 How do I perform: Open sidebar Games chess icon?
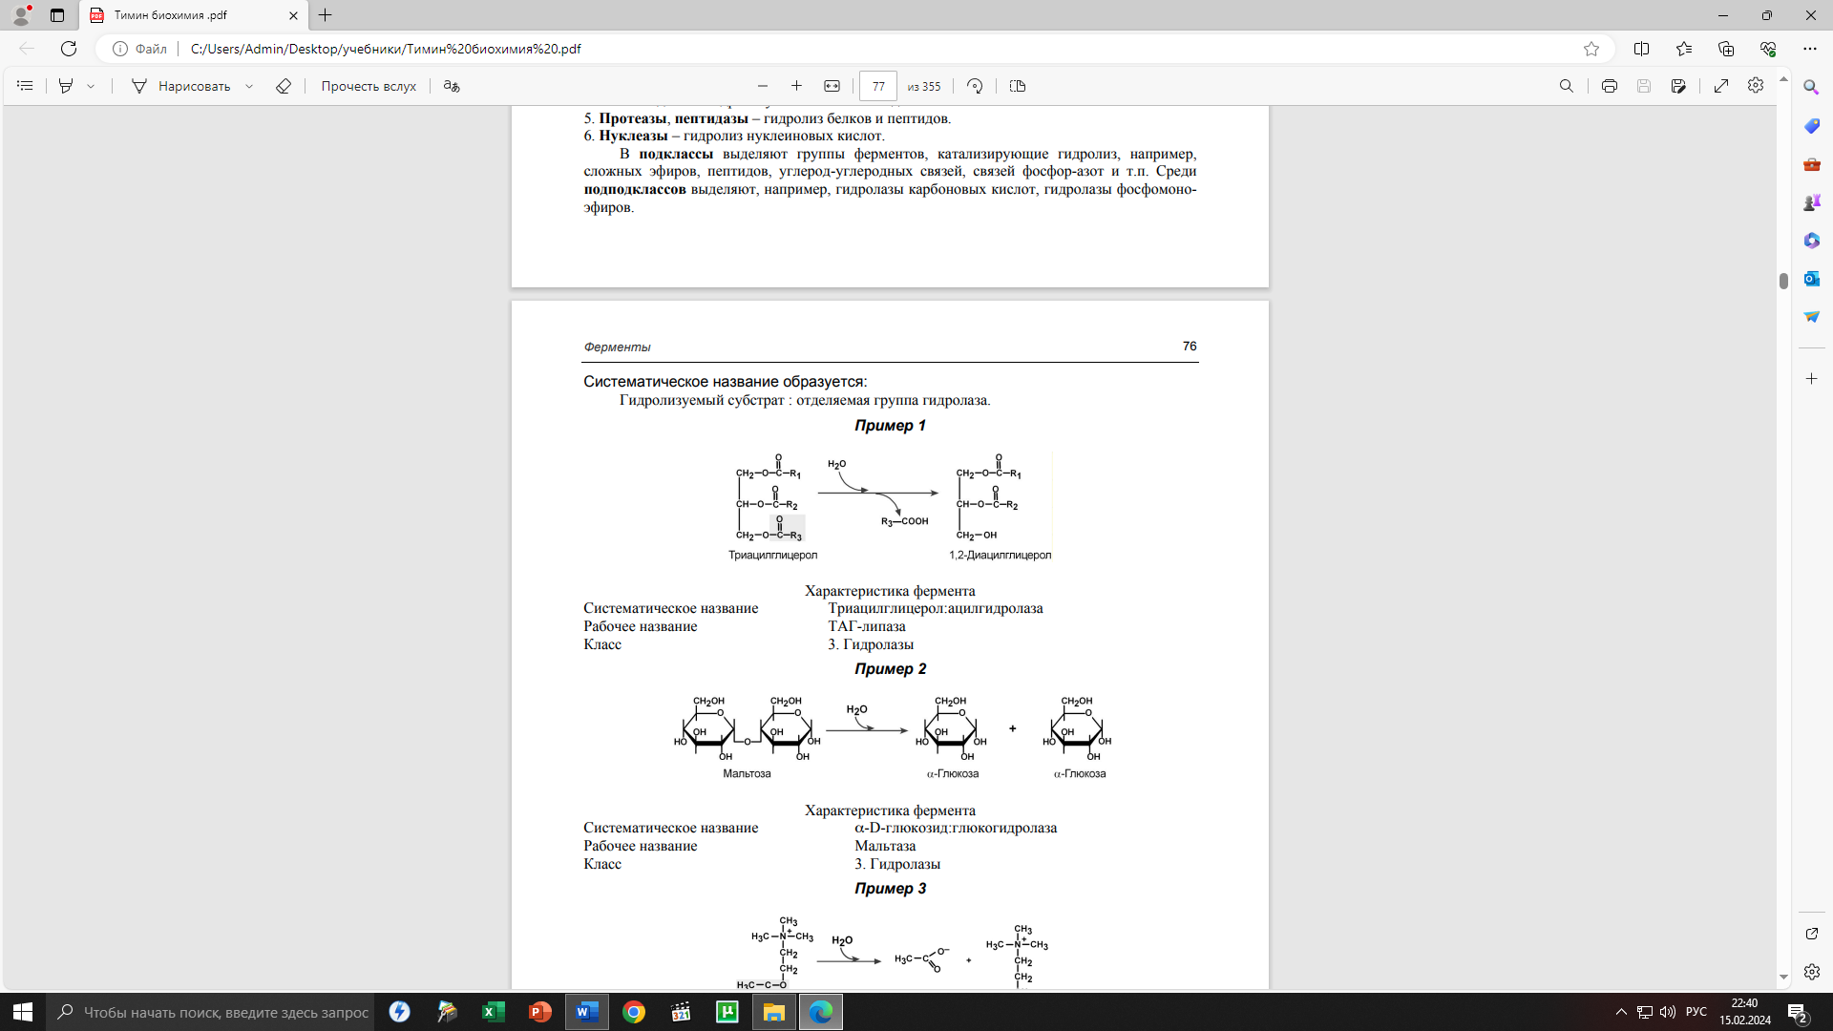pyautogui.click(x=1811, y=202)
